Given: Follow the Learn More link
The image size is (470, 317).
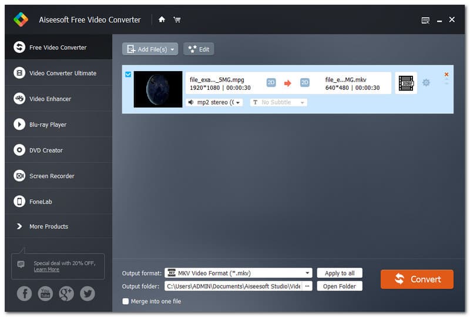Looking at the screenshot, I should click(46, 269).
